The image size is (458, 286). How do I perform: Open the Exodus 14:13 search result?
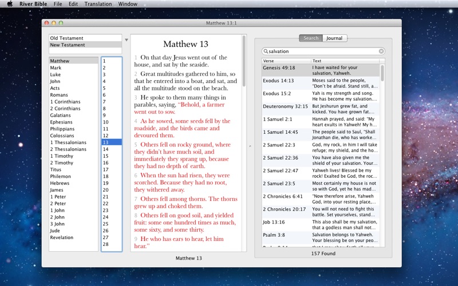[x=278, y=81]
